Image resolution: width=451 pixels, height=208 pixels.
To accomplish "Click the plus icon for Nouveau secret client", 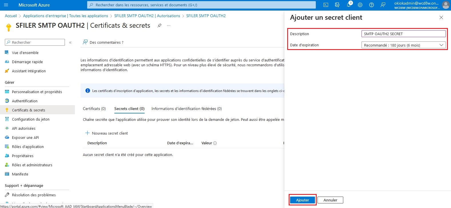I will click(x=87, y=133).
